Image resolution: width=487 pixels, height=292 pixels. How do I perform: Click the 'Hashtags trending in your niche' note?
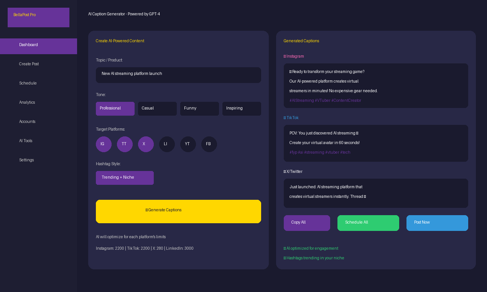click(x=314, y=258)
